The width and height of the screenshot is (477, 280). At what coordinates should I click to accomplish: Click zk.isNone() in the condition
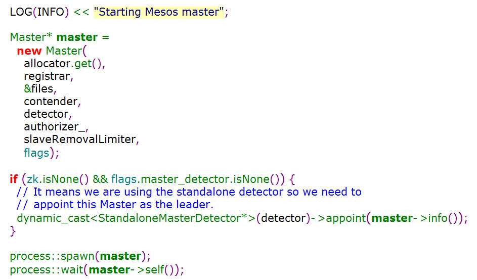58,179
